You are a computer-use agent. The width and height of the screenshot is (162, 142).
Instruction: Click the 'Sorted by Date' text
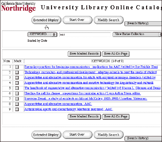pyautogui.click(x=37, y=41)
